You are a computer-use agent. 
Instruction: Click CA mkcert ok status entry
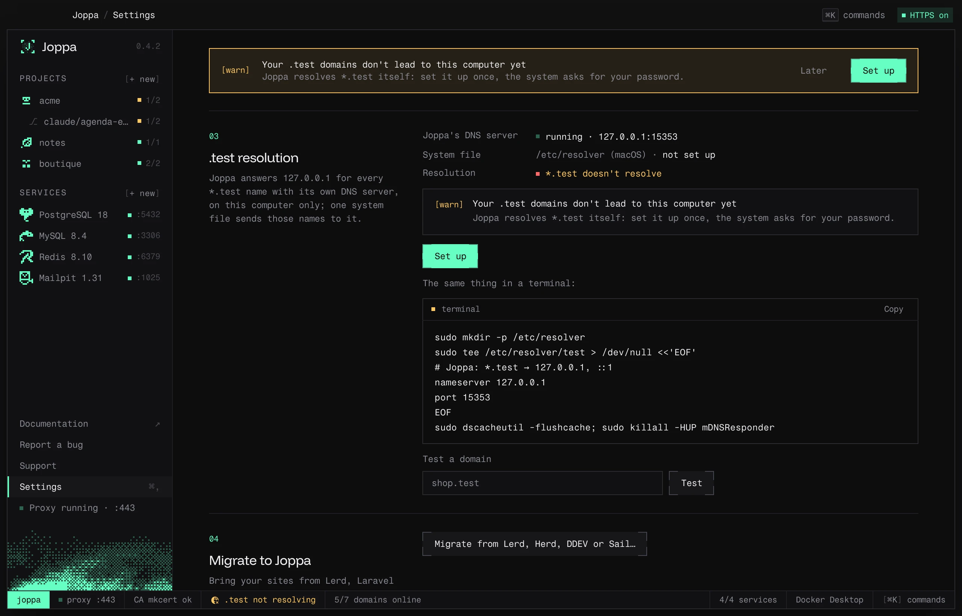click(163, 599)
